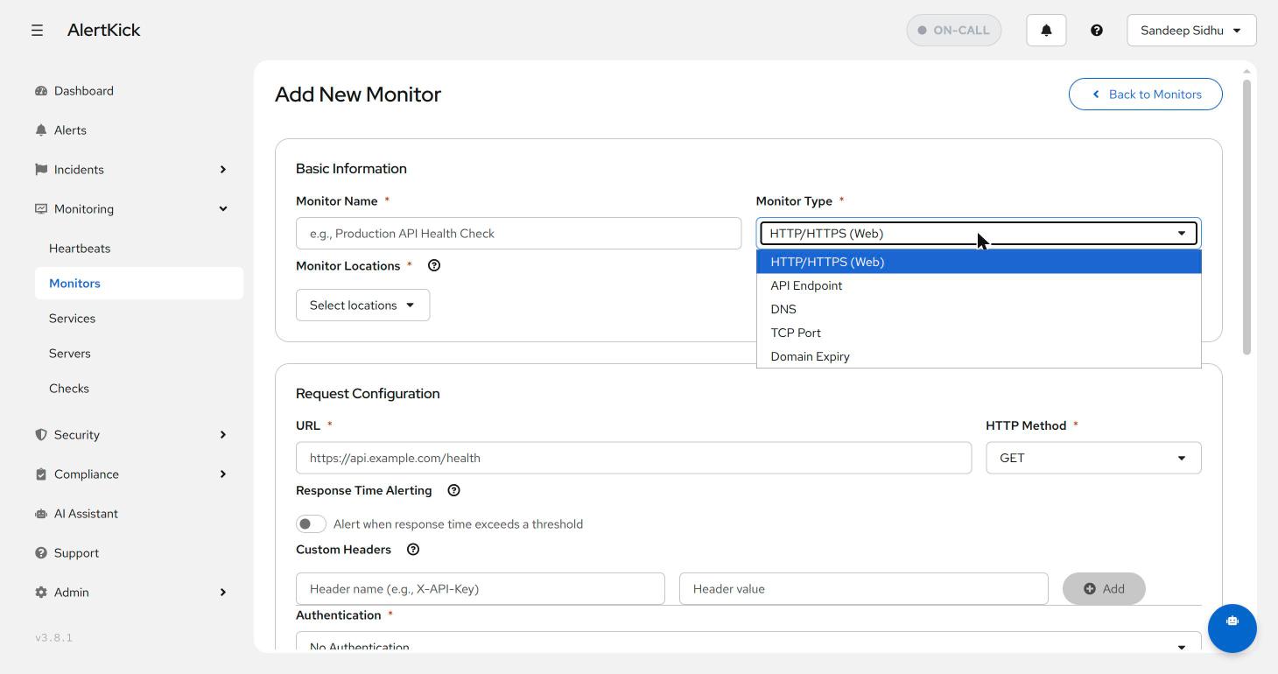Open Monitors sidebar item
Viewport: 1278px width, 674px height.
tap(139, 284)
